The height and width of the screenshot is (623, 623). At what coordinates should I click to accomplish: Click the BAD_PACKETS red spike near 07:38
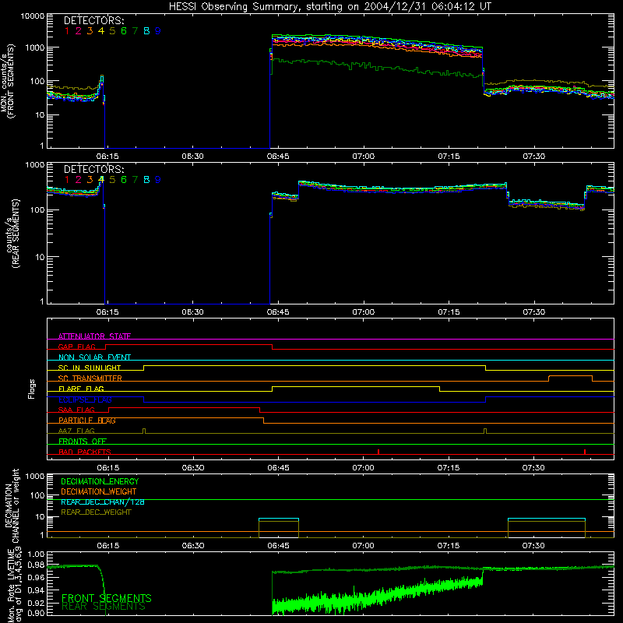point(585,452)
